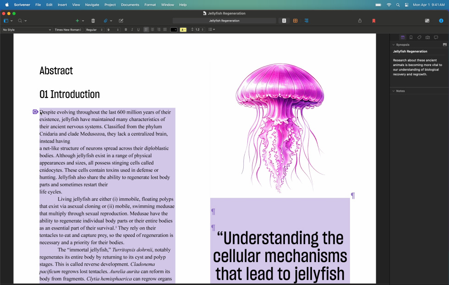
Task: Center align the text
Action: point(153,30)
